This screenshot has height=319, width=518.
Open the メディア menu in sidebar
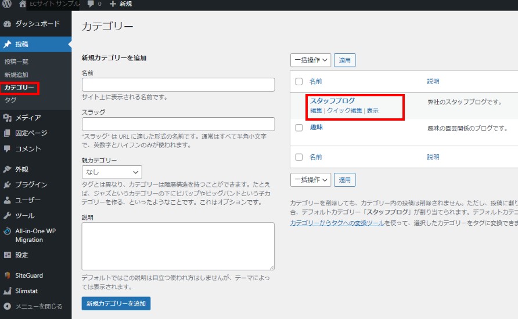27,118
